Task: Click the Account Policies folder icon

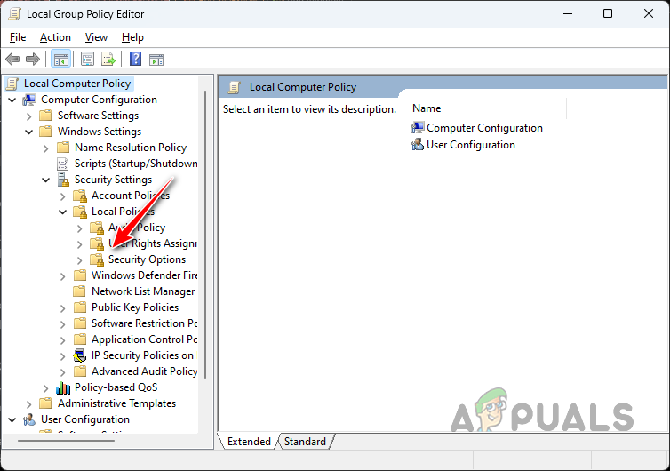Action: [80, 196]
